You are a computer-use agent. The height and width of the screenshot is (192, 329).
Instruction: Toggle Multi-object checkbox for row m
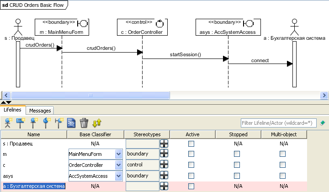coord(283,154)
